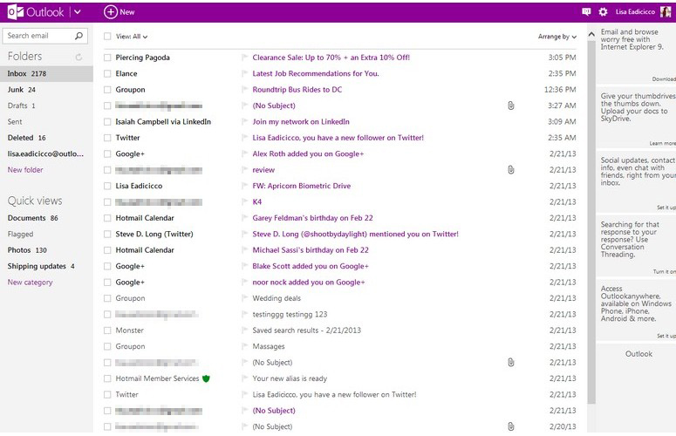Expand the View: All dropdown

tap(132, 37)
